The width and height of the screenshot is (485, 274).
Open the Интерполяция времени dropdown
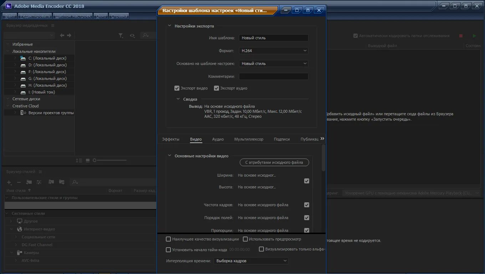pos(251,261)
